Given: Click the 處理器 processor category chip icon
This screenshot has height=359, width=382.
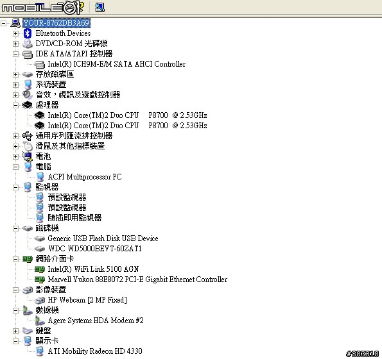Looking at the screenshot, I should pos(27,105).
